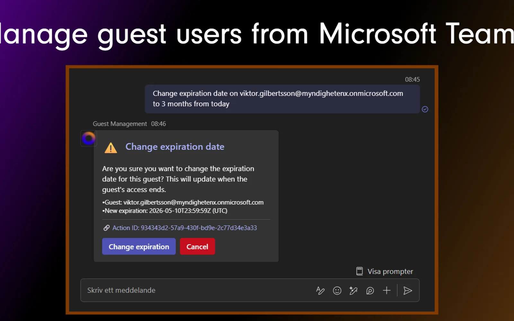Click the 08:46 timestamp beside Guest Management
The width and height of the screenshot is (514, 321).
158,124
